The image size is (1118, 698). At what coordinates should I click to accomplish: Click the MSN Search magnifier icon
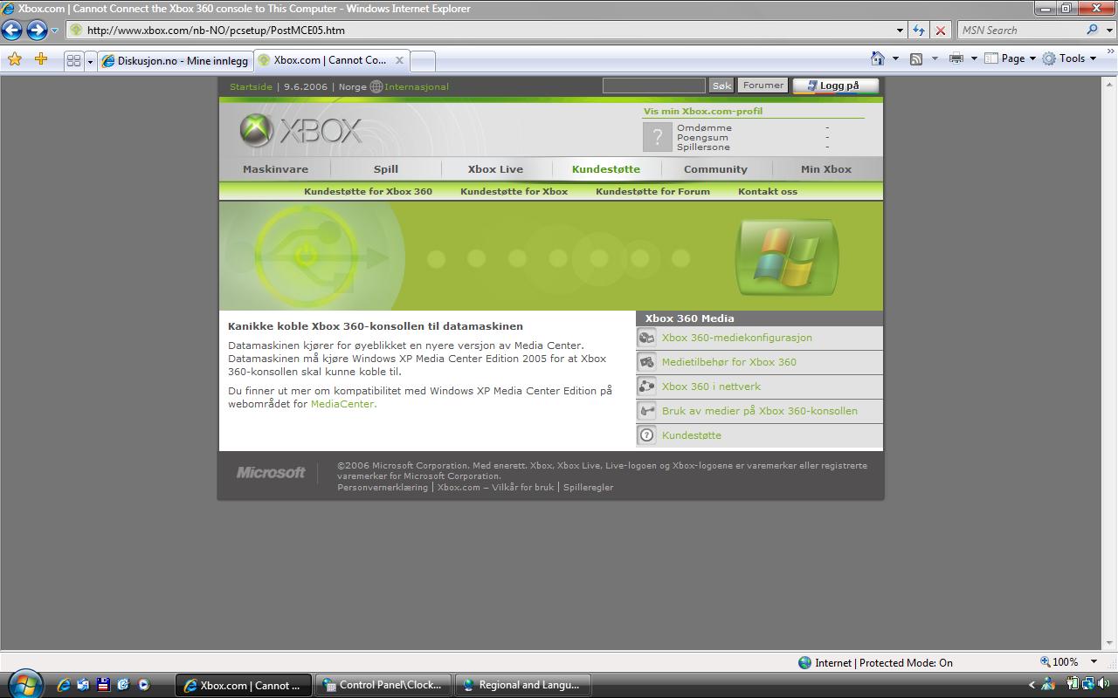click(1092, 30)
